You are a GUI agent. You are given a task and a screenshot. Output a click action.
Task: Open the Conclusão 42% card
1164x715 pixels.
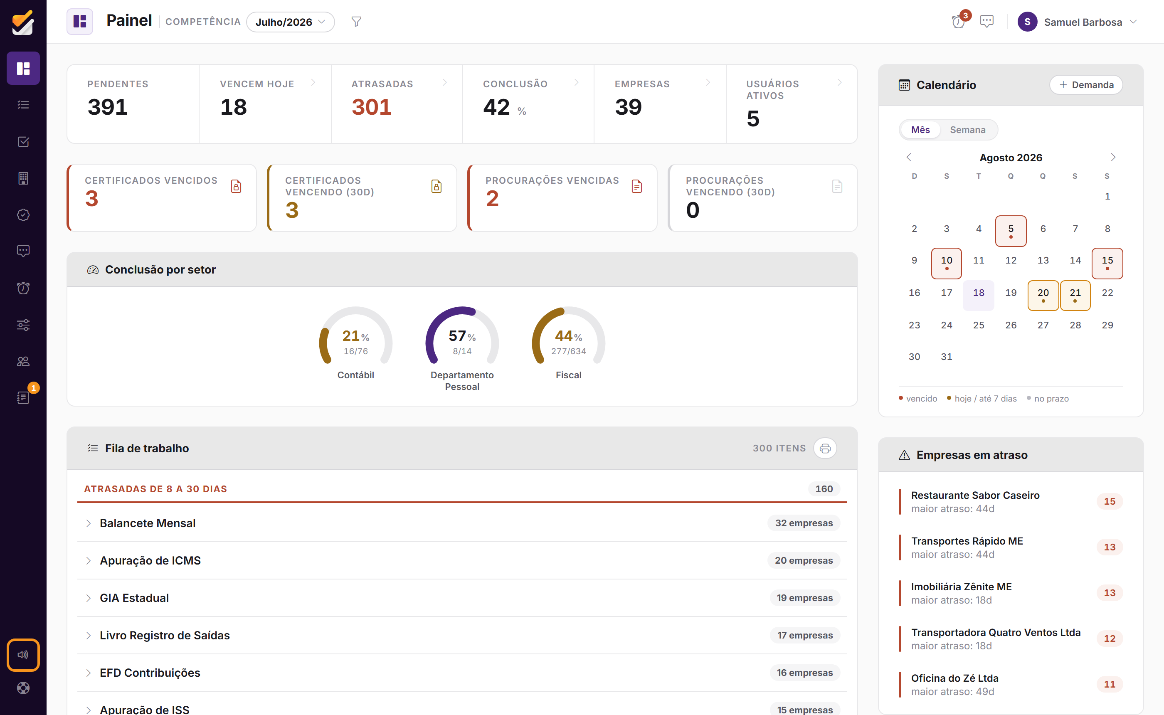point(528,104)
